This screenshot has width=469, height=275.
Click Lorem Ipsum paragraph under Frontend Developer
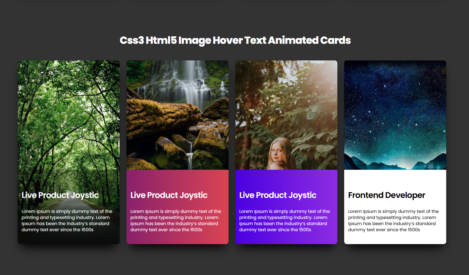coord(393,220)
